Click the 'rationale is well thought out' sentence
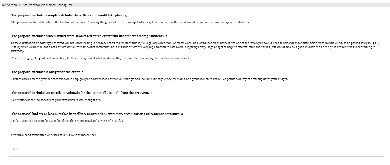The image size is (390, 165). pyautogui.click(x=56, y=100)
